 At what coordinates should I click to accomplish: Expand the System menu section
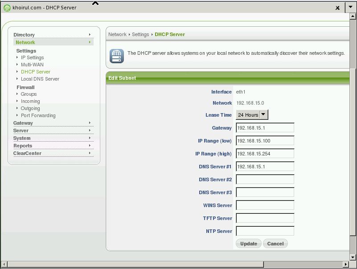(53, 138)
